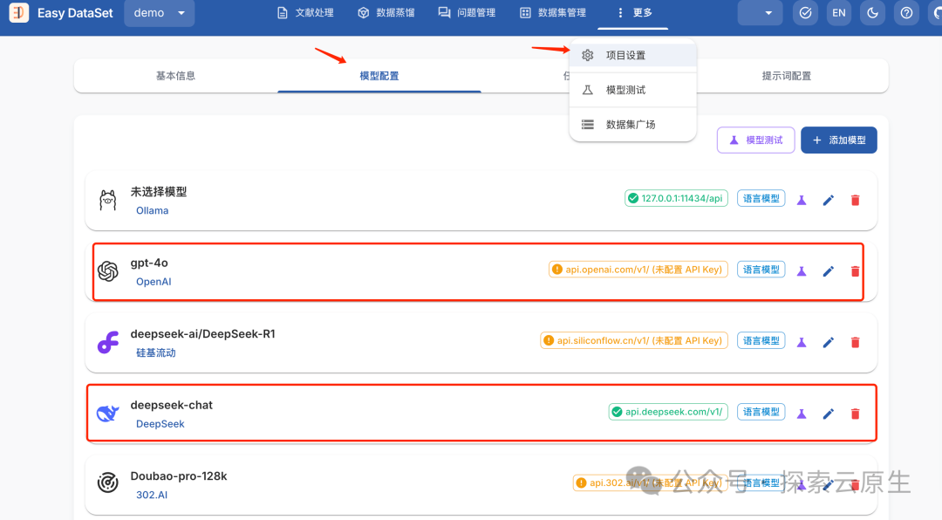This screenshot has width=942, height=520.
Task: Delete the deepseek-chat model trash icon
Action: [856, 414]
